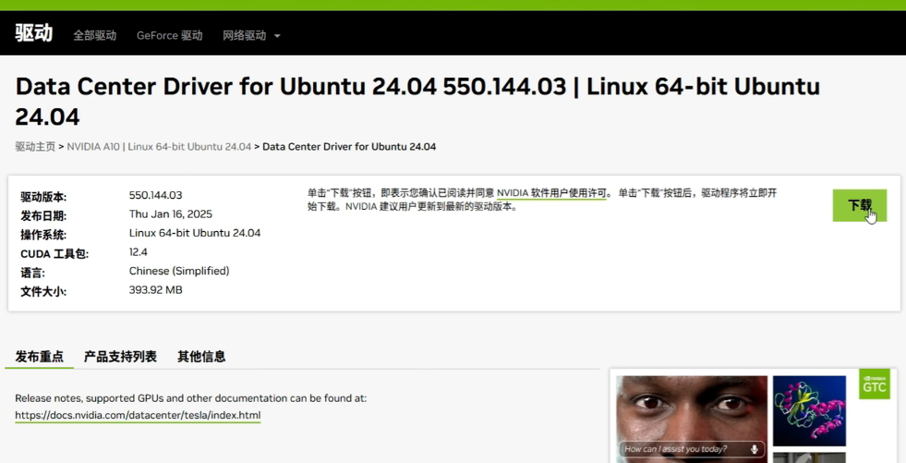The width and height of the screenshot is (906, 463).
Task: Click the green 下载 download button
Action: click(x=859, y=205)
